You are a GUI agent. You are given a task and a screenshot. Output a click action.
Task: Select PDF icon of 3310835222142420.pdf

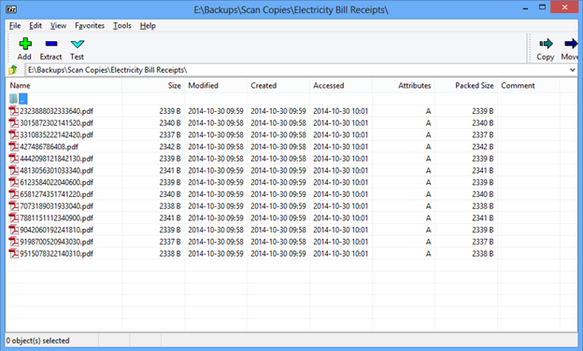click(14, 134)
